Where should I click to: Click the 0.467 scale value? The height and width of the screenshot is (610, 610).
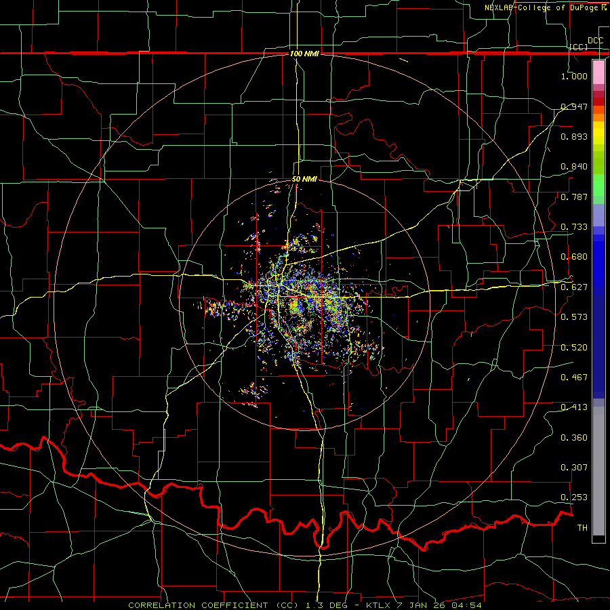tap(574, 377)
